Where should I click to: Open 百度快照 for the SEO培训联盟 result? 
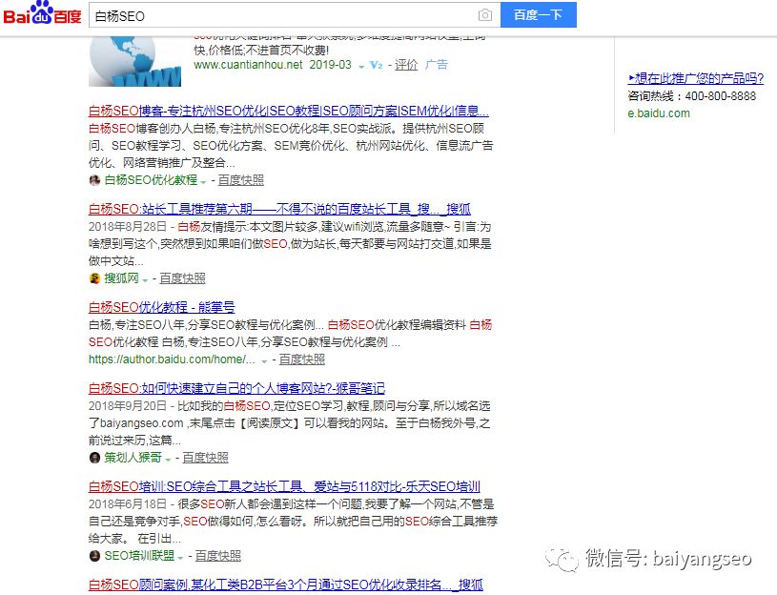click(x=218, y=556)
